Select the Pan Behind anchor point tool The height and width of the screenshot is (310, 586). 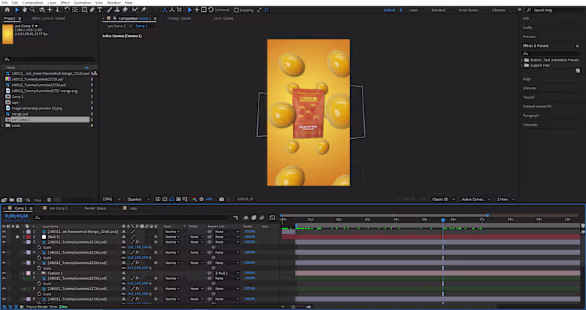point(75,10)
